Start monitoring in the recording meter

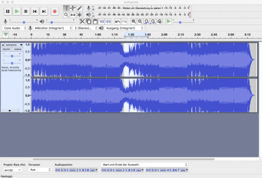[x=142, y=8]
